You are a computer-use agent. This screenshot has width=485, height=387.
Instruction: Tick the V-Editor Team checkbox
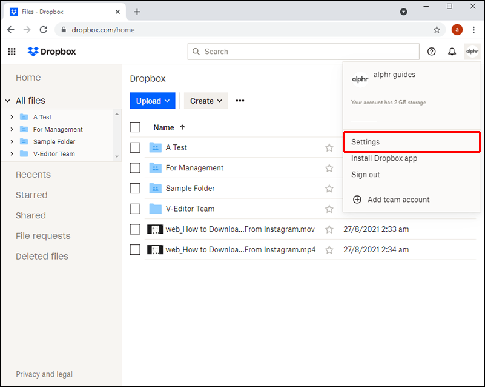(135, 209)
